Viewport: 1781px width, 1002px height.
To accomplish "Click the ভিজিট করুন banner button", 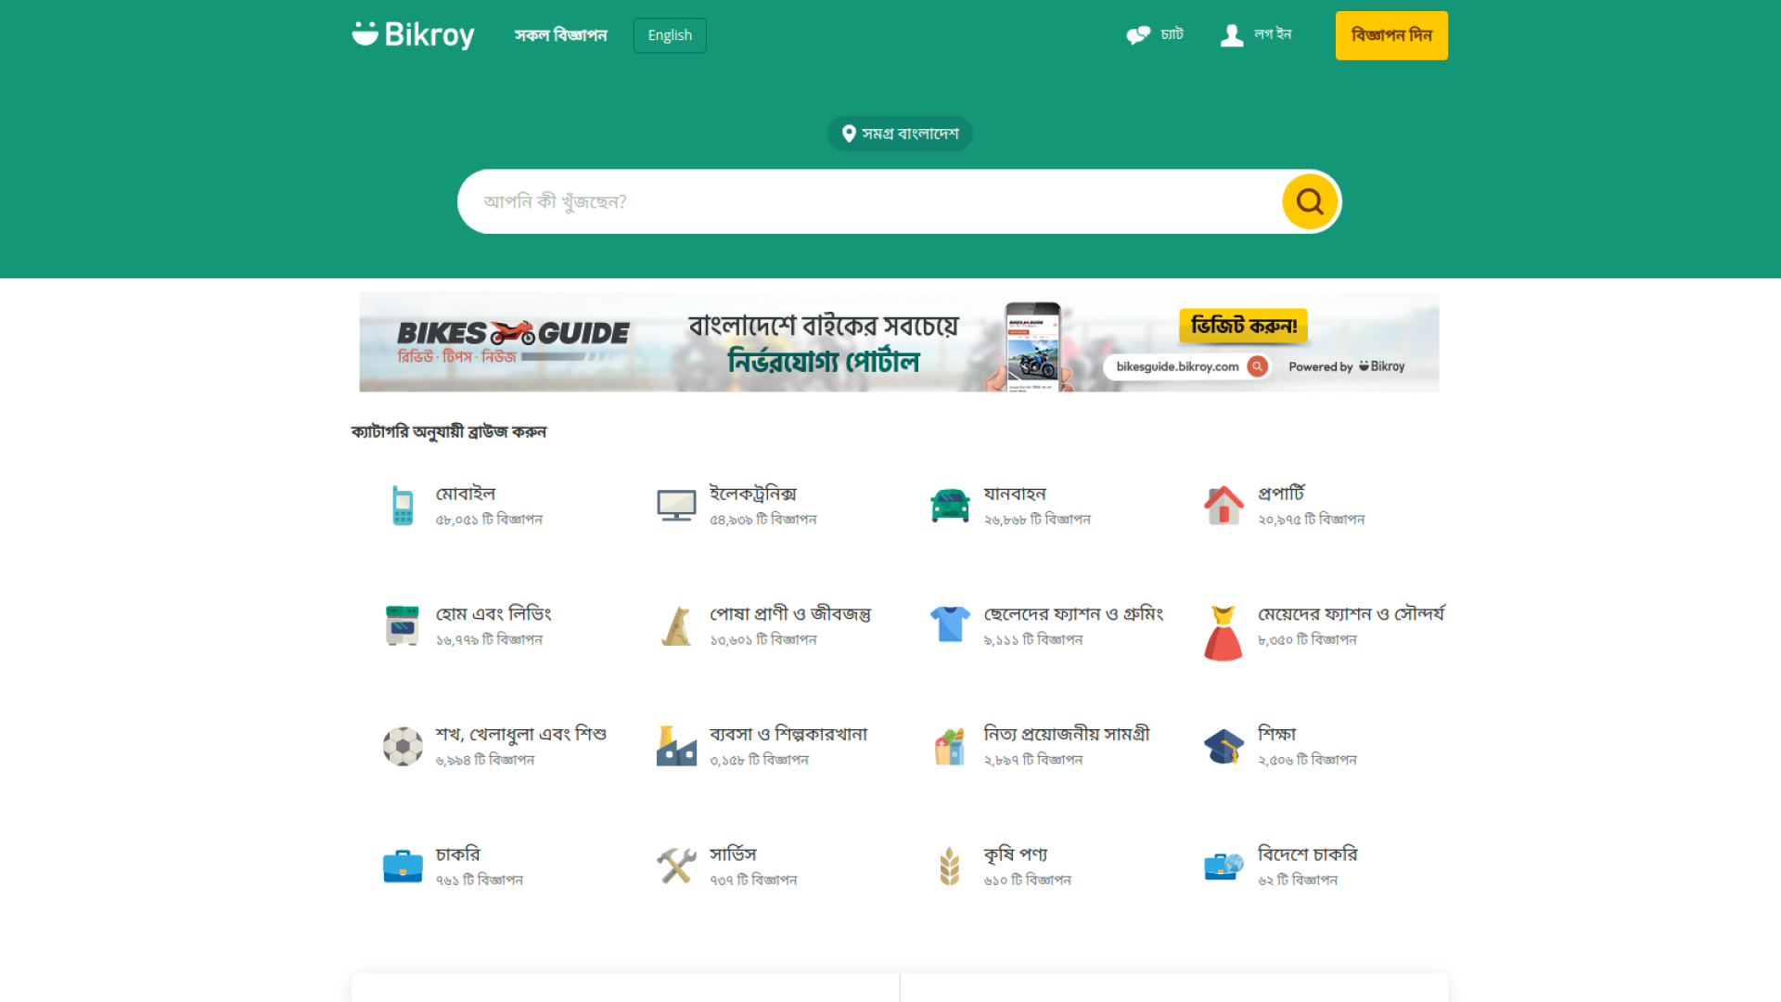I will pyautogui.click(x=1243, y=326).
